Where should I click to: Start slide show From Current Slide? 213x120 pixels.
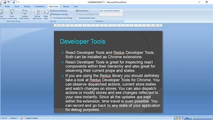pos(12,14)
